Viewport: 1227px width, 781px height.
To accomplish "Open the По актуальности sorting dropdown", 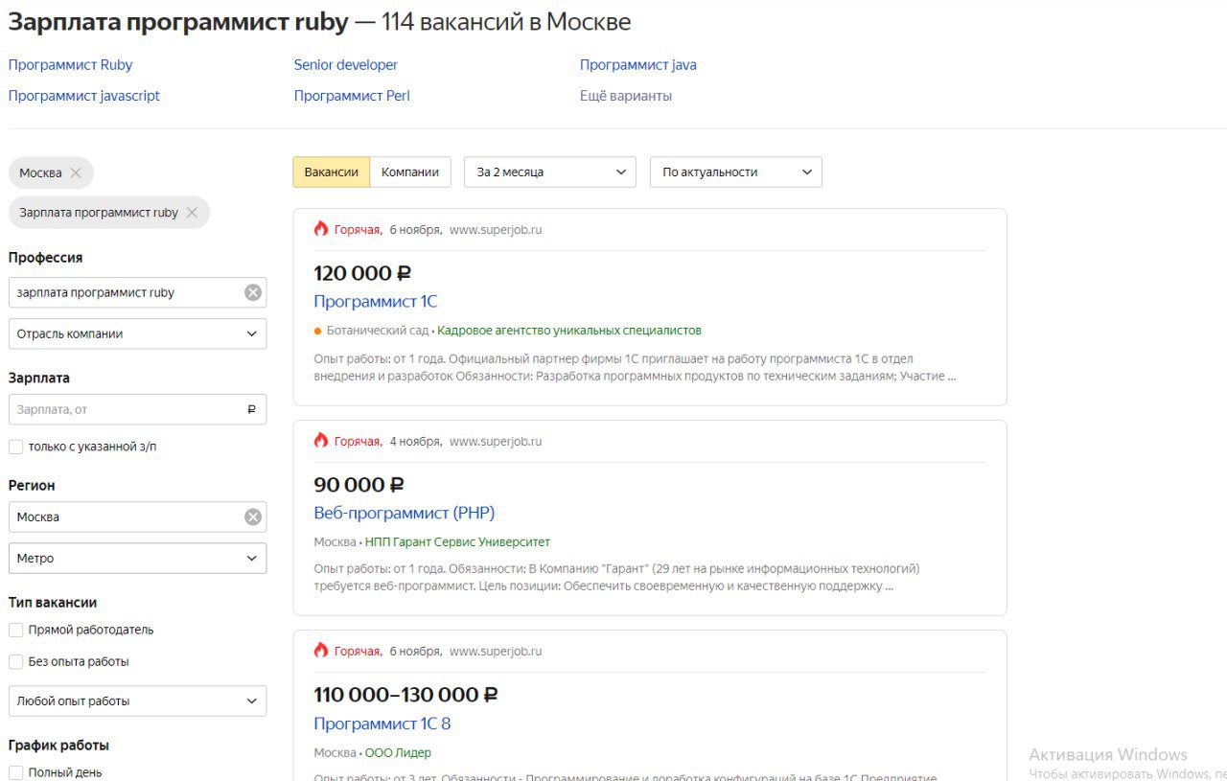I will 736,172.
